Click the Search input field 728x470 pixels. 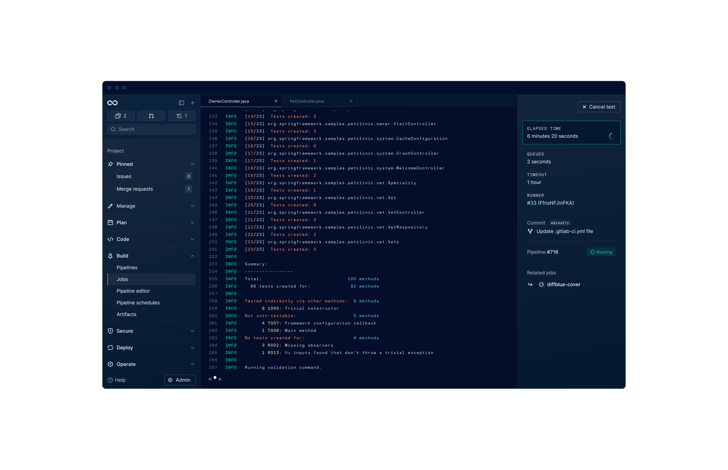point(151,130)
